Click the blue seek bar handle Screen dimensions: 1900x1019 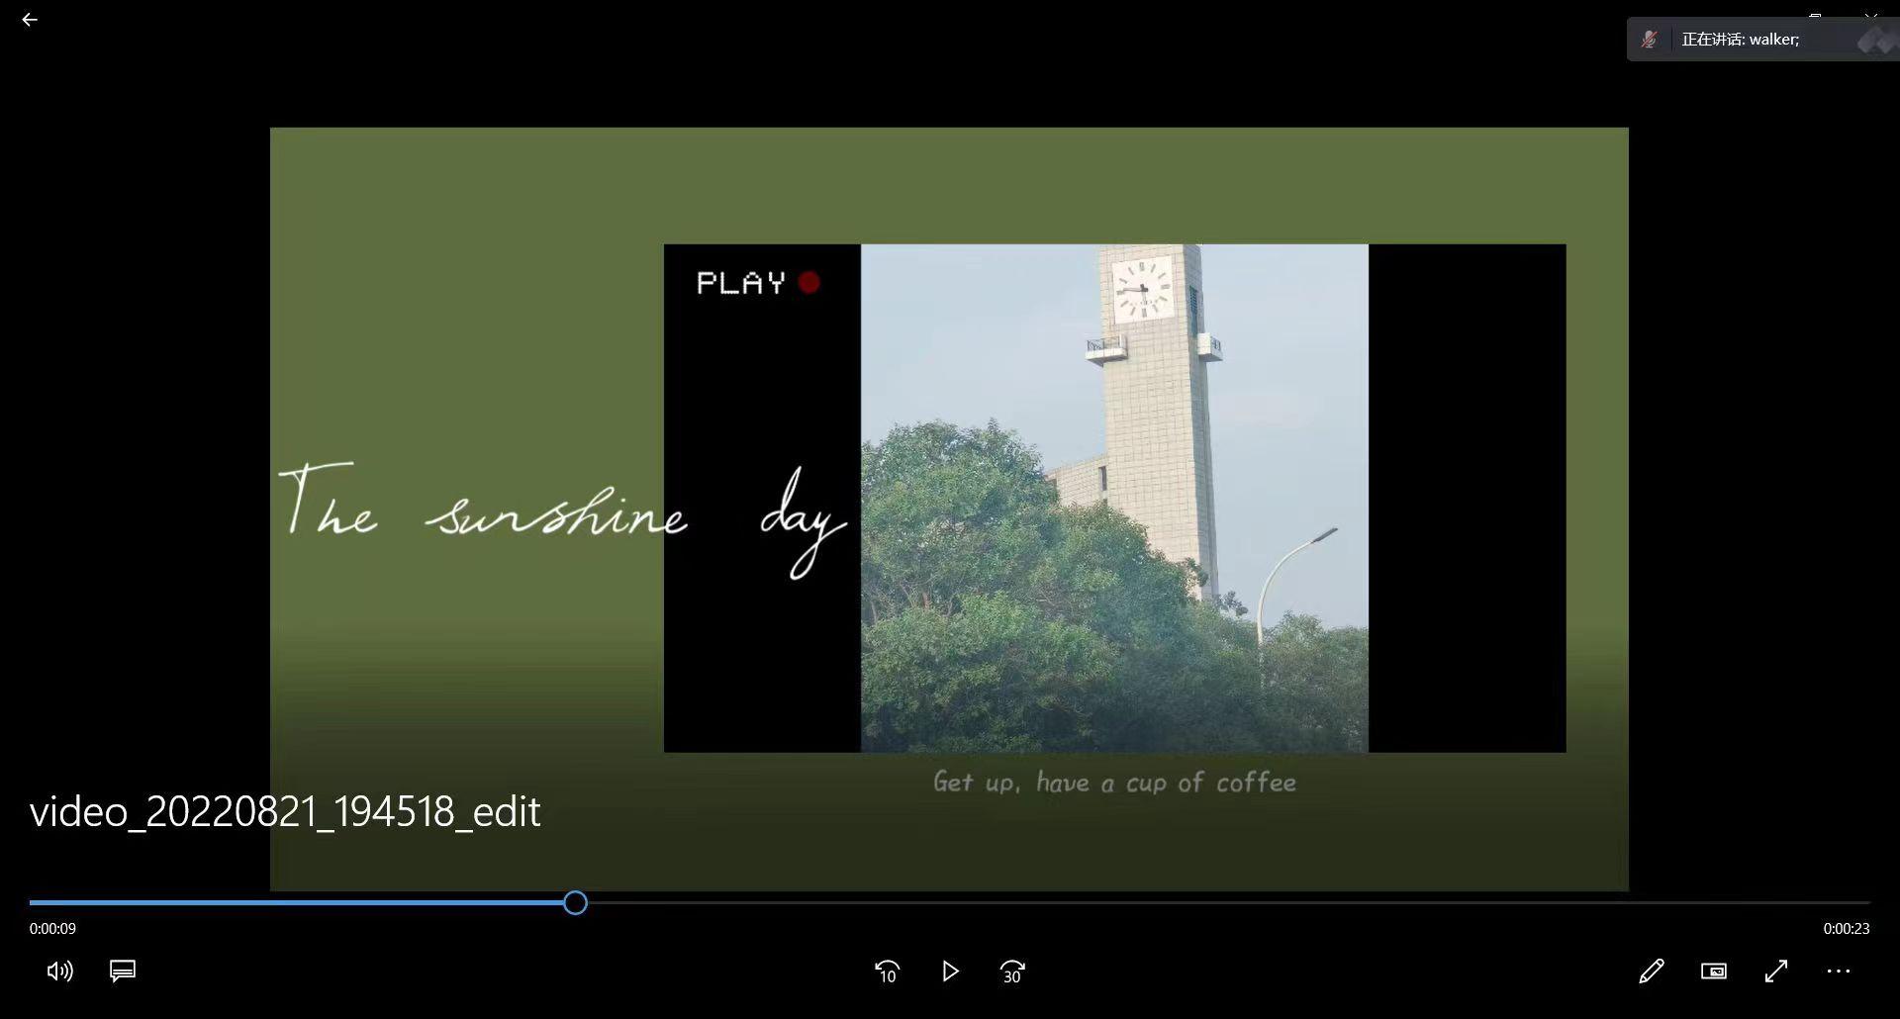[575, 902]
